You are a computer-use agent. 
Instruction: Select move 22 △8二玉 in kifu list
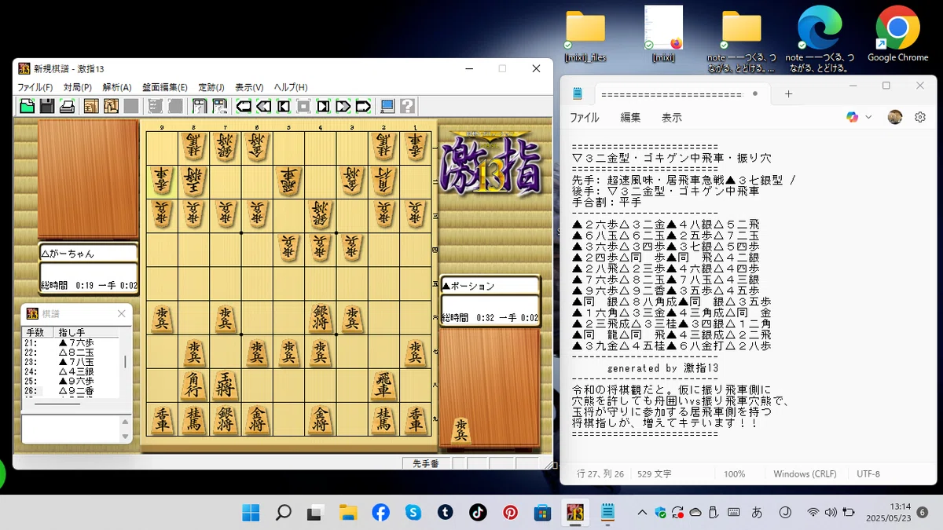click(x=71, y=353)
